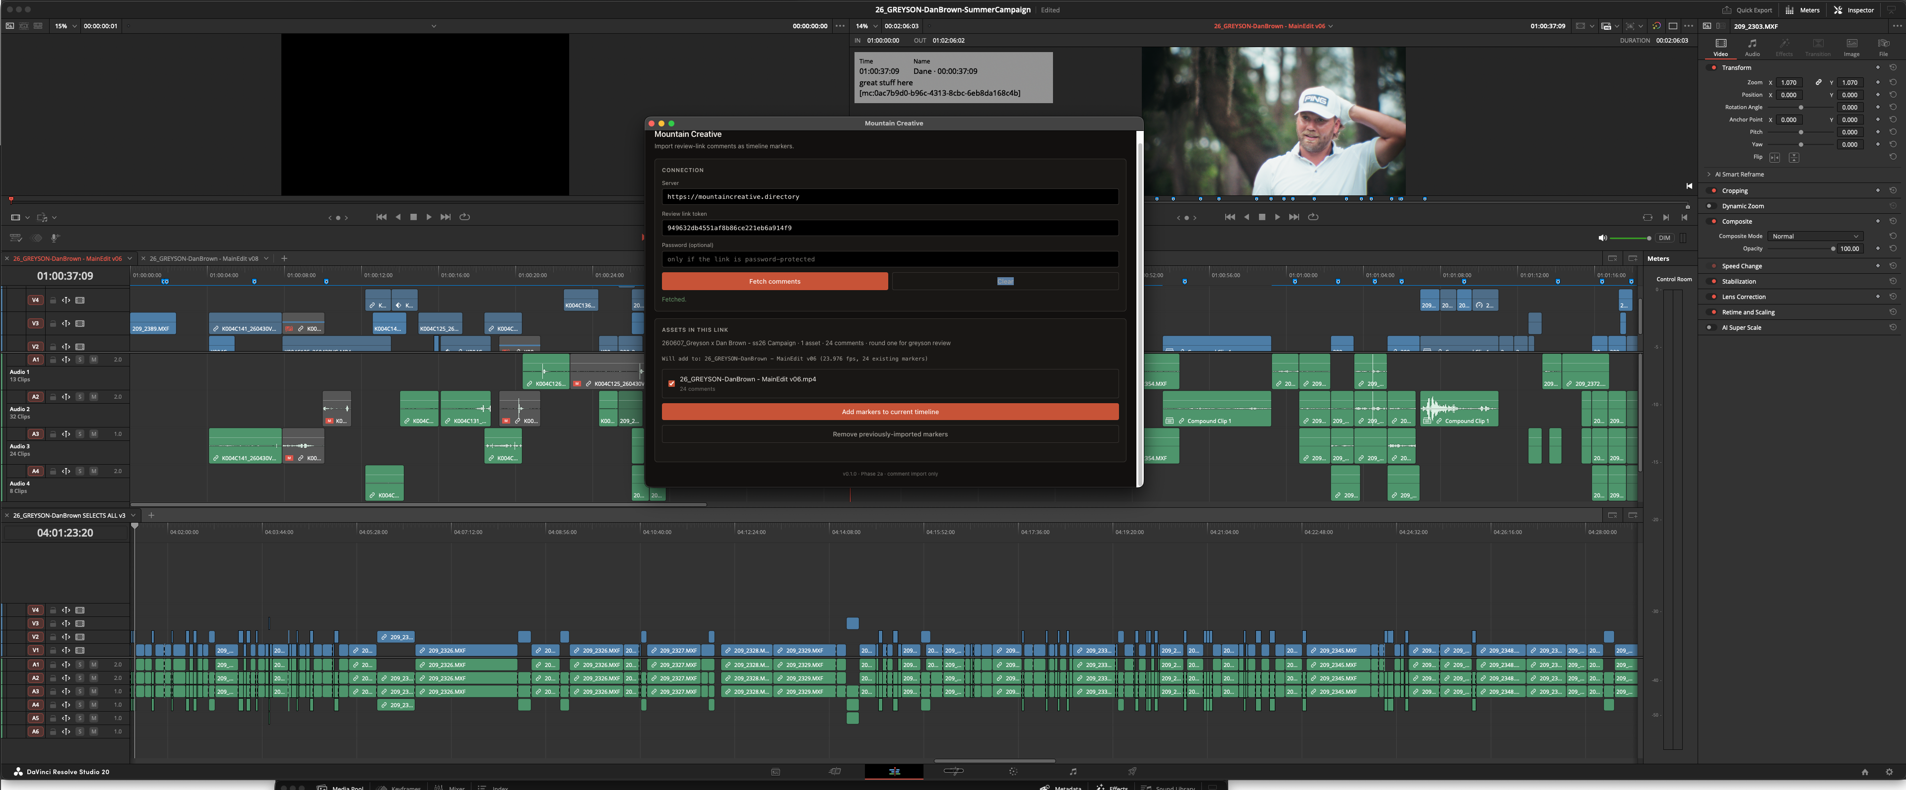Uncheck 26_GREYSON-DanBrown MainEdit v06.mp4 checkbox

click(x=671, y=383)
